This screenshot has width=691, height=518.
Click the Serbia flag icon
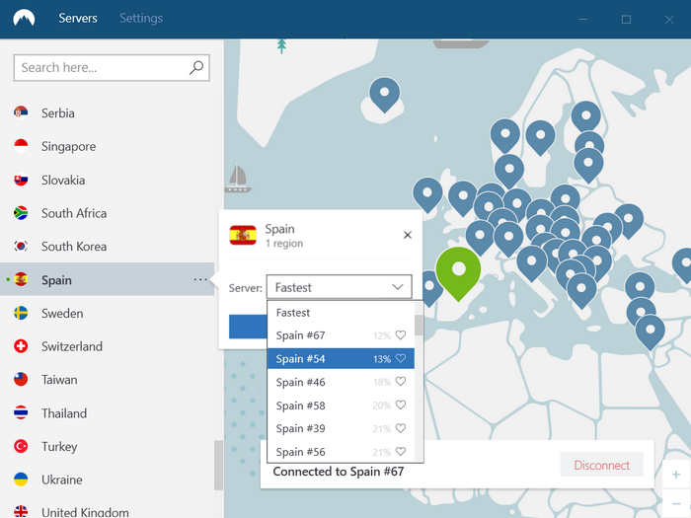[21, 112]
